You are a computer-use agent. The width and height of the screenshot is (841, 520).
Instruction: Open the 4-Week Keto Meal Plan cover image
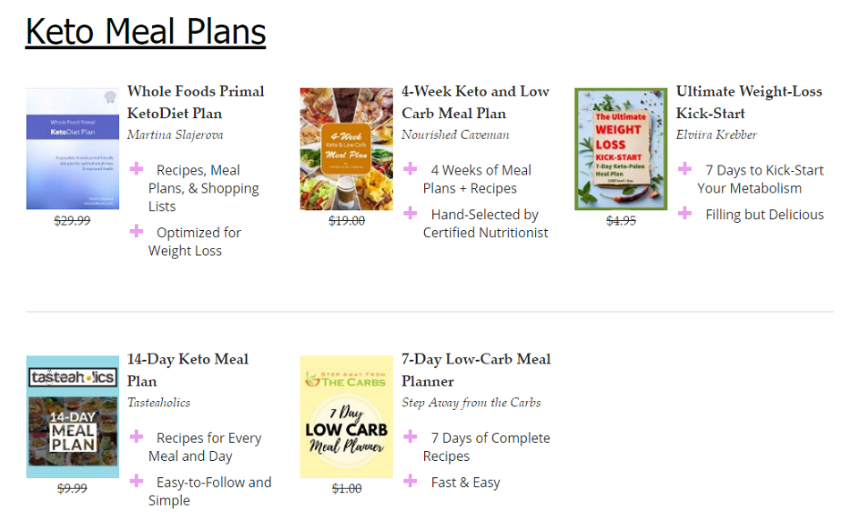346,149
